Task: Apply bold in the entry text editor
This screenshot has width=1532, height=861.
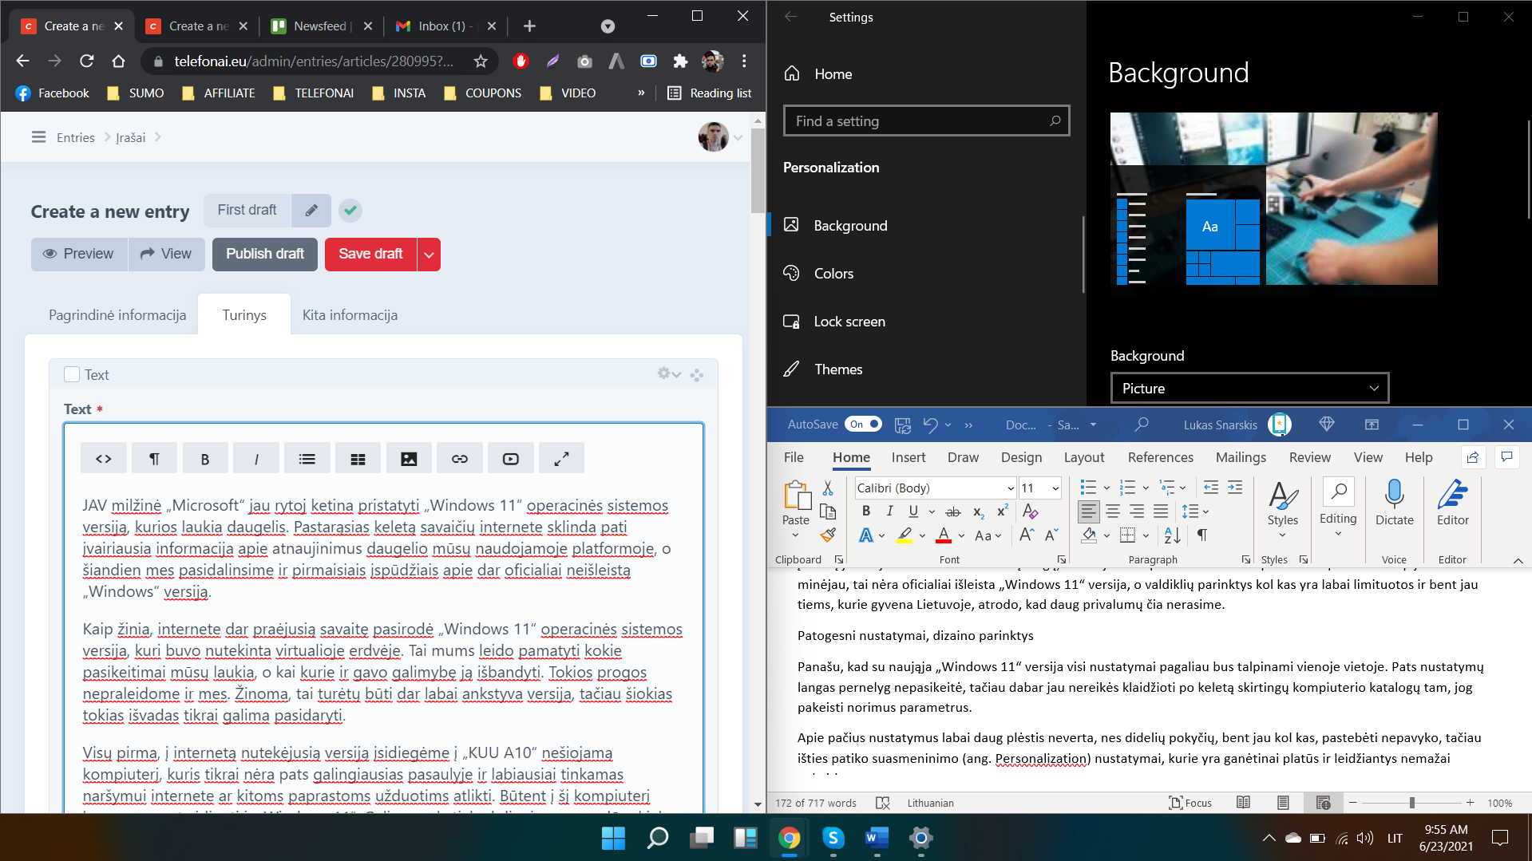Action: coord(205,459)
